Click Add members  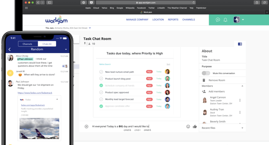point(217,92)
